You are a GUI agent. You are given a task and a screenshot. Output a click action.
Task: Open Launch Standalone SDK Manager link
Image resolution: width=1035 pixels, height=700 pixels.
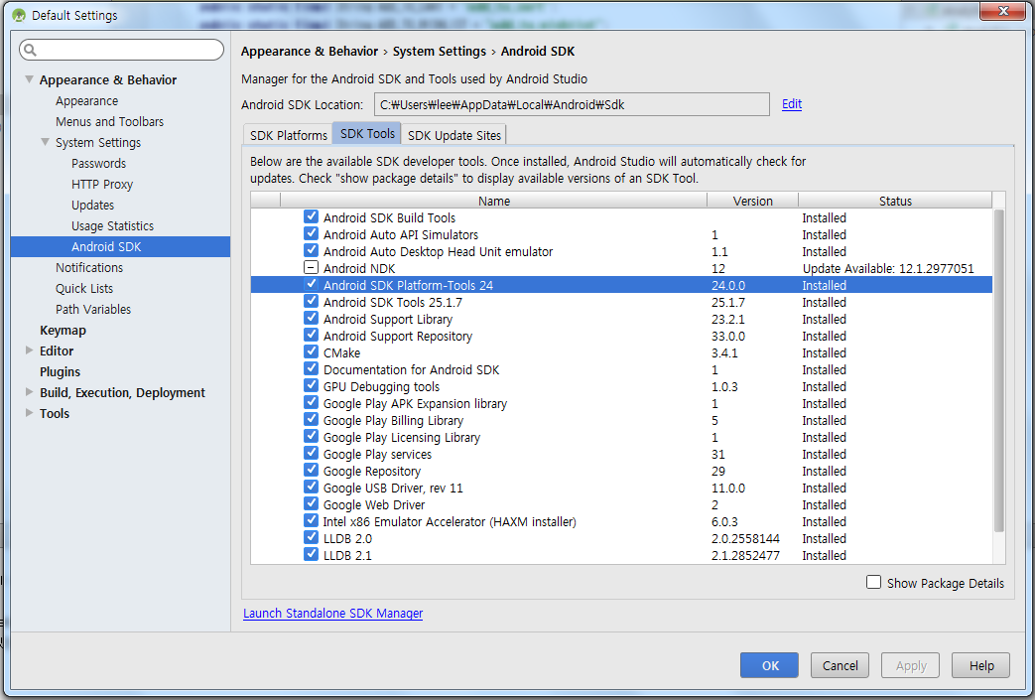[x=332, y=613]
